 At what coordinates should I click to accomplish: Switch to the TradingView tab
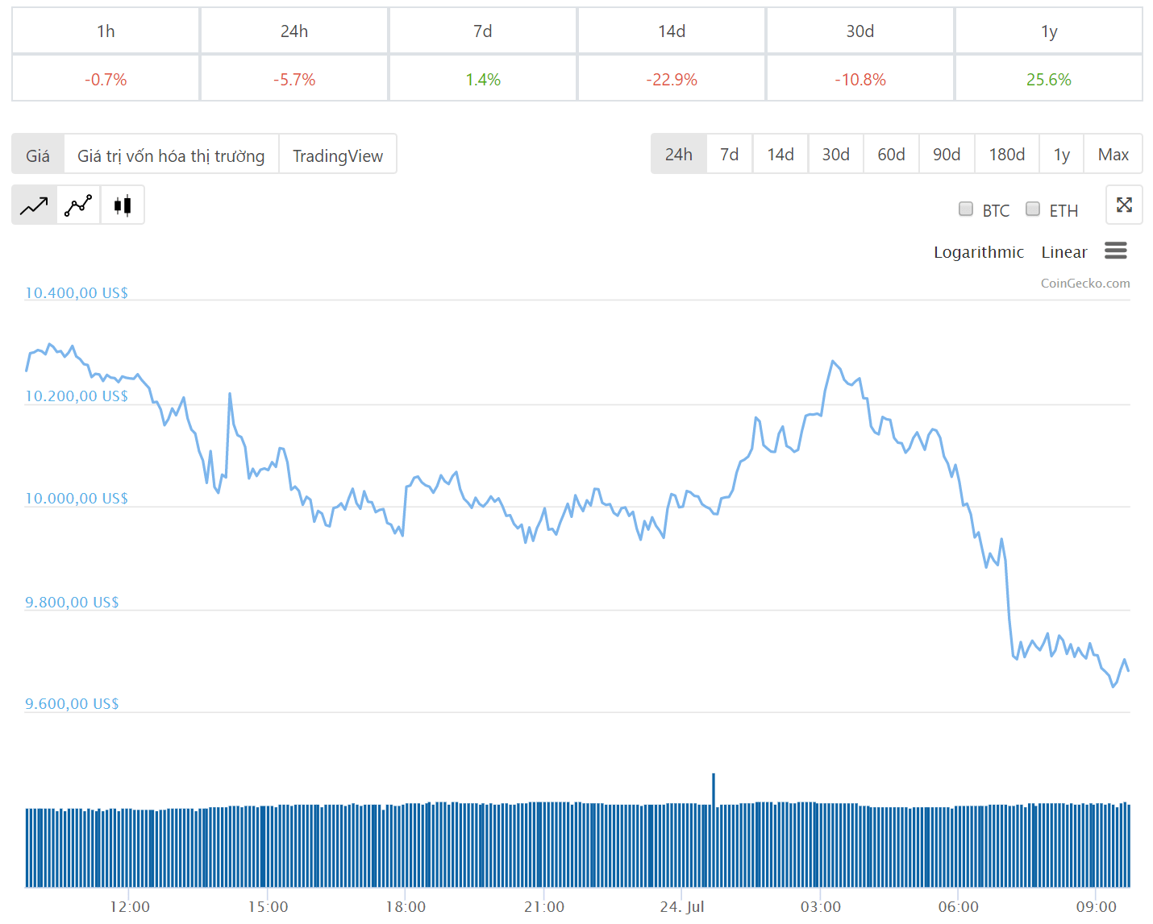pyautogui.click(x=338, y=155)
